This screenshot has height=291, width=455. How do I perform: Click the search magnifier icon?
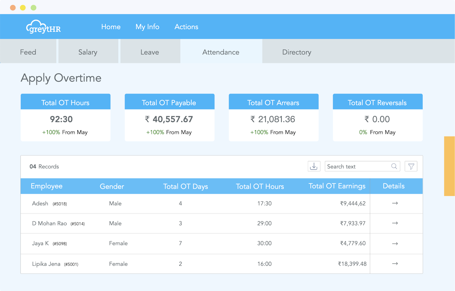(394, 166)
